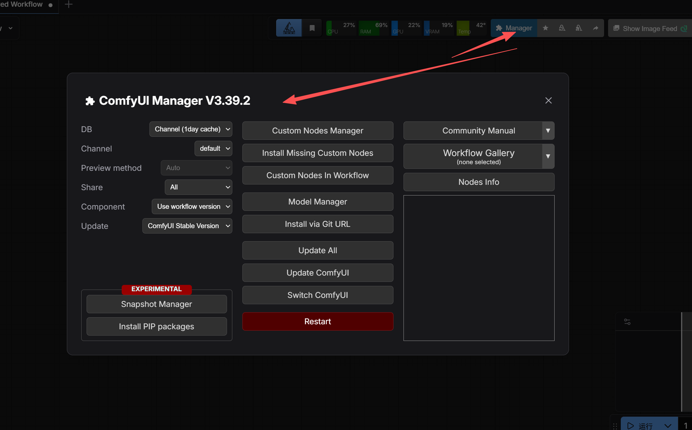The height and width of the screenshot is (430, 692).
Task: Open the Channel default dropdown
Action: [x=213, y=148]
